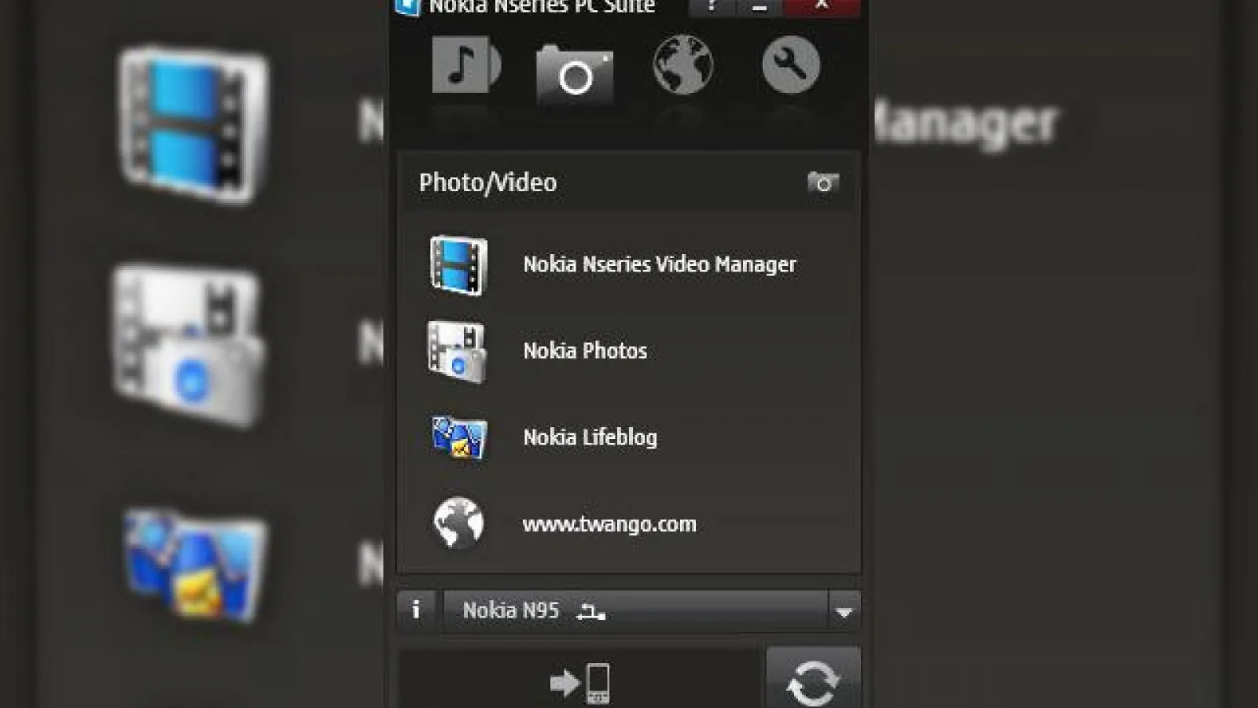Viewport: 1258px width, 708px height.
Task: Open the help question mark button
Action: pyautogui.click(x=712, y=6)
